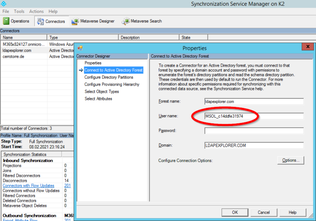Open the Help menu

(x=53, y=11)
